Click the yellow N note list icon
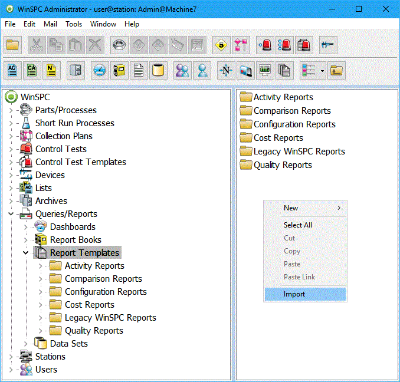The height and width of the screenshot is (382, 400). 51,70
